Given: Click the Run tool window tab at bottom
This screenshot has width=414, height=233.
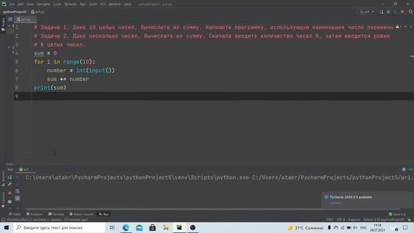Looking at the screenshot, I should click(103, 214).
